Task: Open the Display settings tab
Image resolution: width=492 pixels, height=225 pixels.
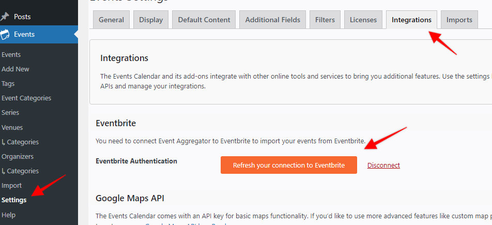Action: 151,20
